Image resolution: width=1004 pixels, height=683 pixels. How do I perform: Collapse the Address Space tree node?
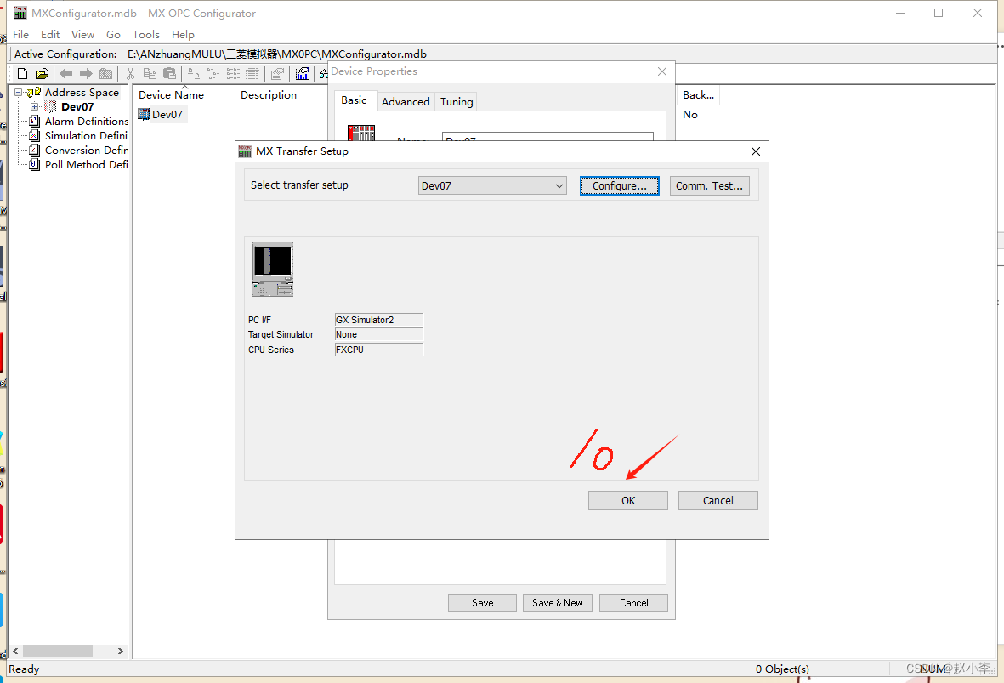[19, 92]
